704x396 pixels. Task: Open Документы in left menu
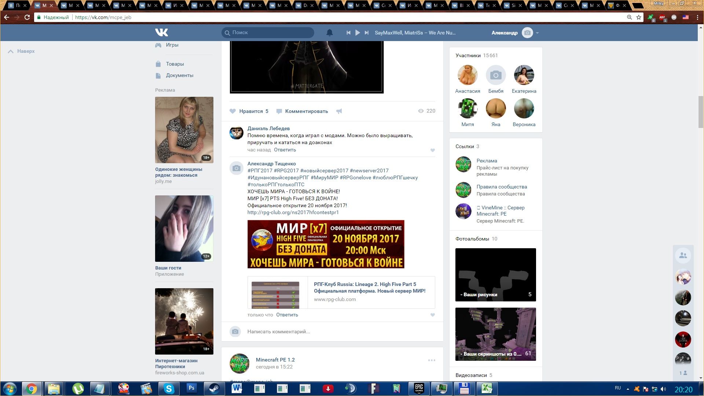pos(179,75)
